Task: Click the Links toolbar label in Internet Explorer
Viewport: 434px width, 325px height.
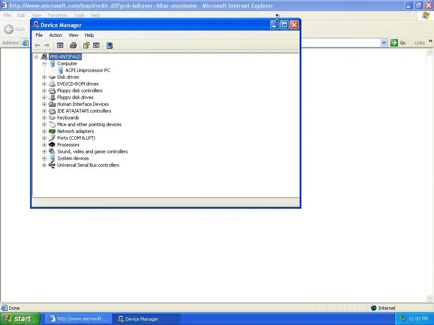Action: 420,43
